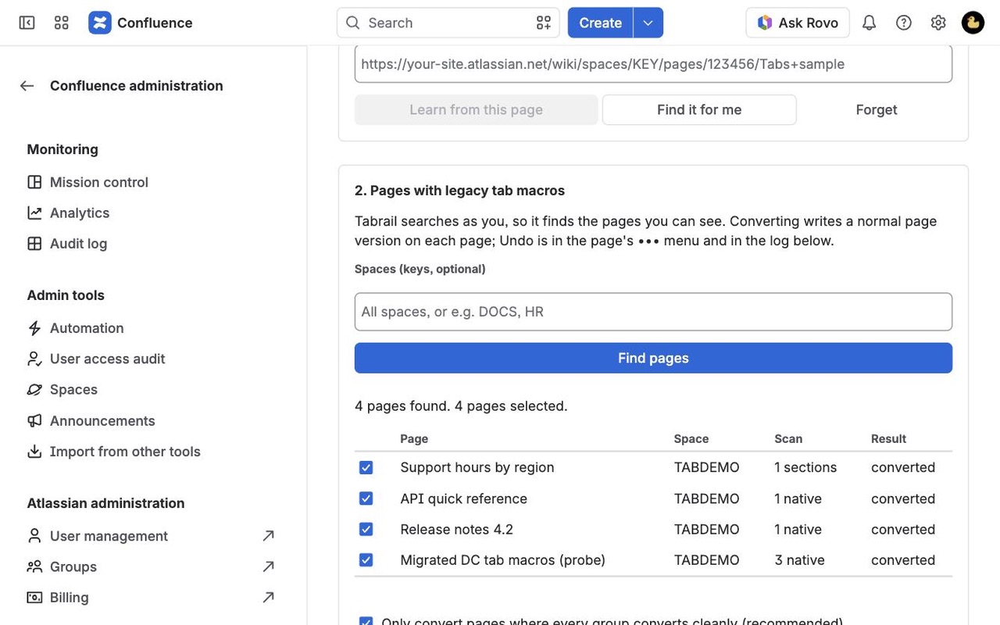
Task: Select Audit log in Monitoring
Action: pos(78,244)
